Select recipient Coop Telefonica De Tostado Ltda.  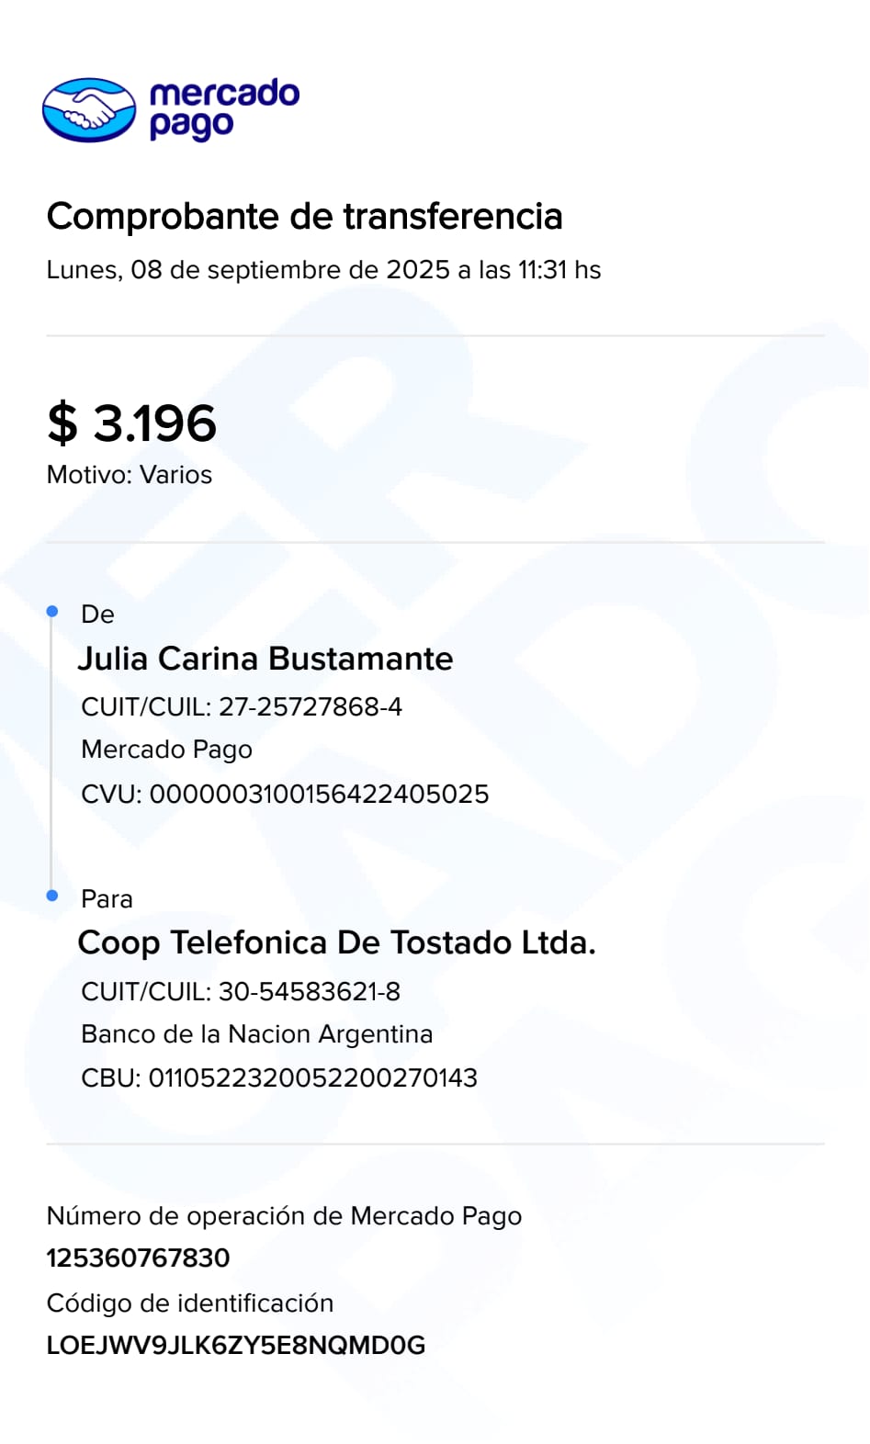[x=336, y=942]
